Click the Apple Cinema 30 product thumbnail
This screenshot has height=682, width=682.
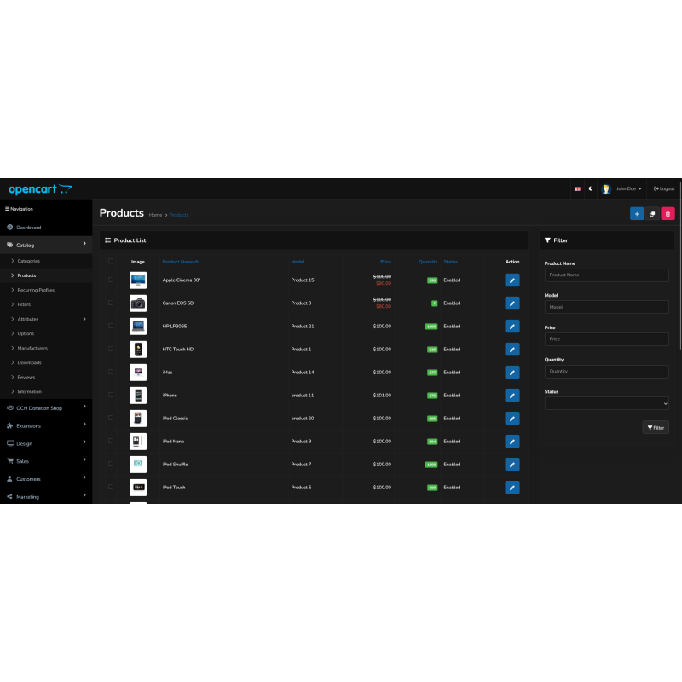[x=137, y=280]
